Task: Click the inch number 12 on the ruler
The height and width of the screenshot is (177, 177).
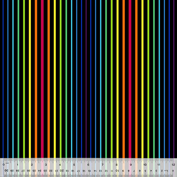Action: coord(173,165)
